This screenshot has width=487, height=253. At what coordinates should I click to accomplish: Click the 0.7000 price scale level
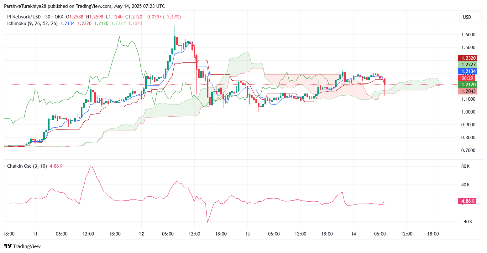[x=468, y=150]
